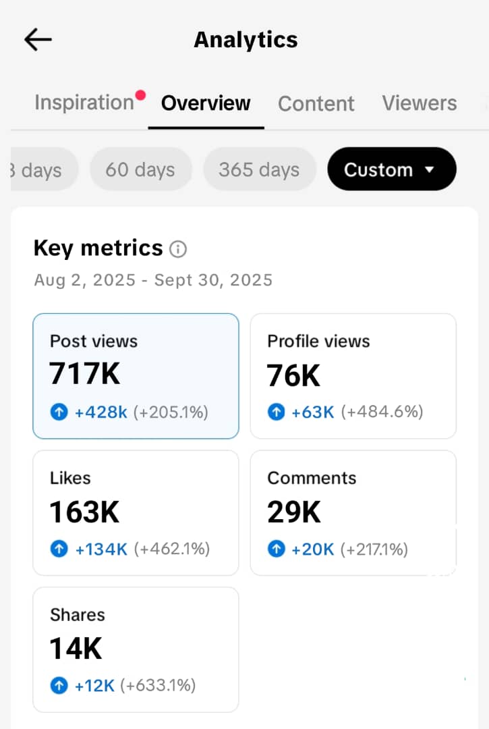This screenshot has width=489, height=729.
Task: Open the Likes metric card
Action: point(136,513)
